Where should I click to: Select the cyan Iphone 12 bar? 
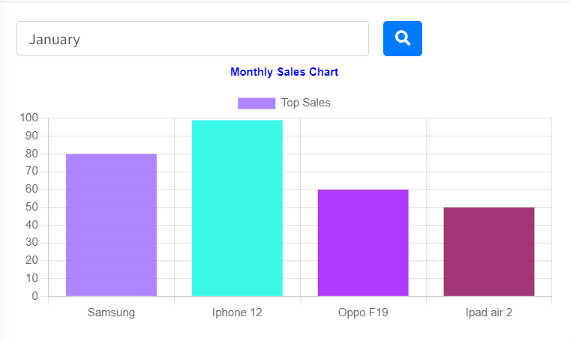pos(237,208)
